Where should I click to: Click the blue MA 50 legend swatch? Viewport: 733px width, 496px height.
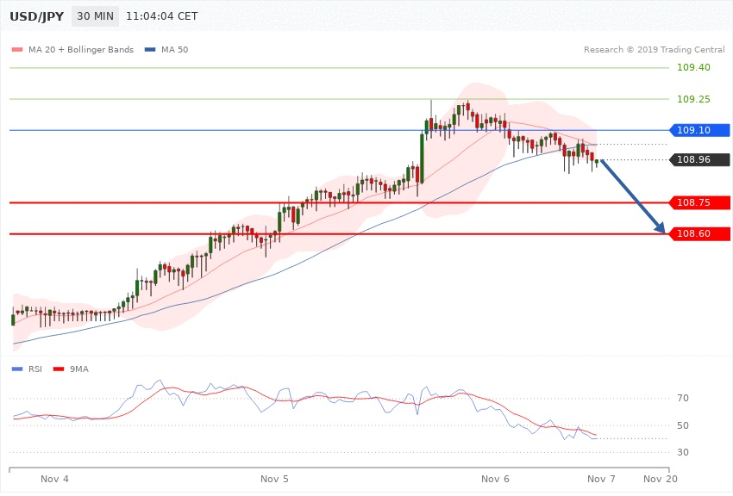click(x=150, y=50)
